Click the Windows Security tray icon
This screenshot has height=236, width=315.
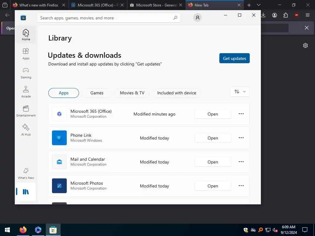point(246,230)
